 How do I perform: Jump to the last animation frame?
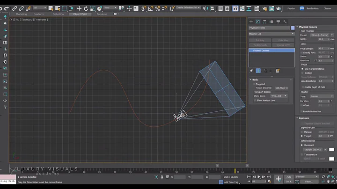pos(269,177)
